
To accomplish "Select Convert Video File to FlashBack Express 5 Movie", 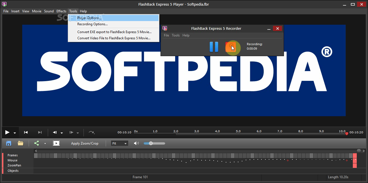I will (x=114, y=38).
